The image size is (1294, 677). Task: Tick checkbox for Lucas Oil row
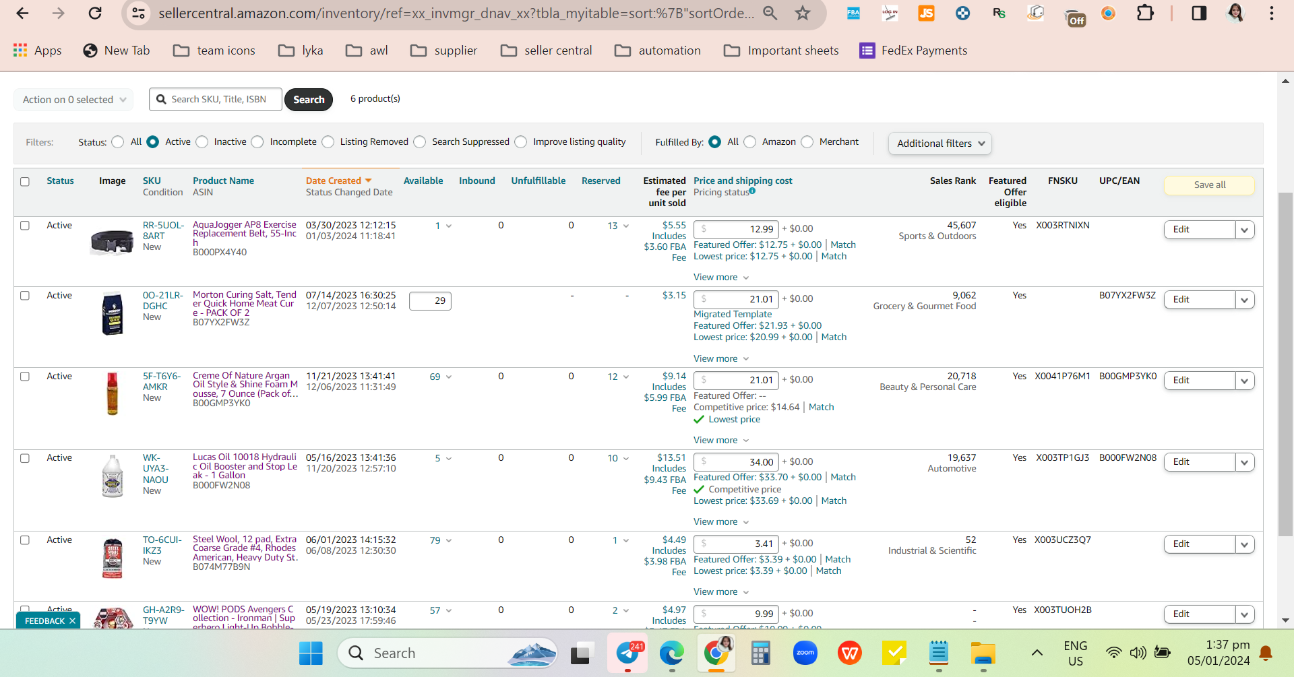pyautogui.click(x=25, y=458)
